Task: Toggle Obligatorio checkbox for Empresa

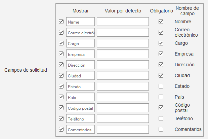Action: click(x=161, y=54)
